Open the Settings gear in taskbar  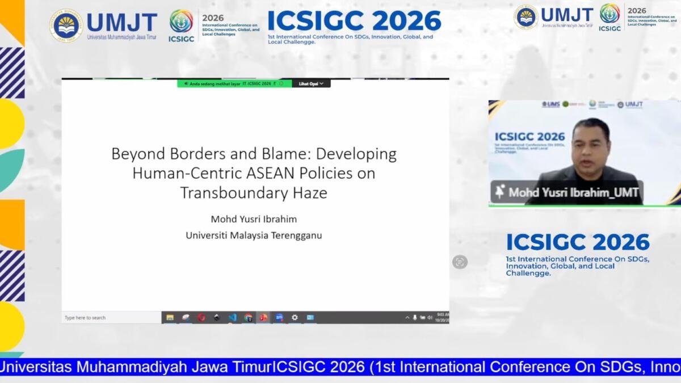point(295,318)
